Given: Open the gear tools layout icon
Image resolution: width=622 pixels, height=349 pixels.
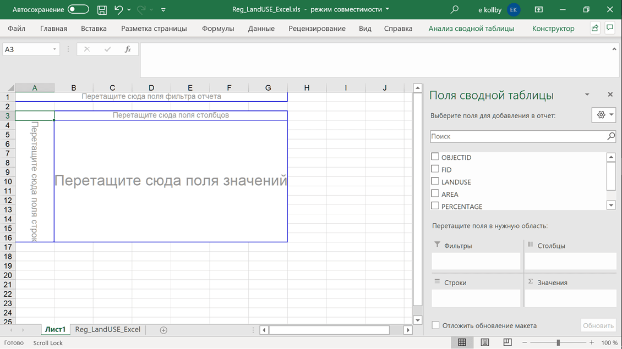Looking at the screenshot, I should [604, 115].
